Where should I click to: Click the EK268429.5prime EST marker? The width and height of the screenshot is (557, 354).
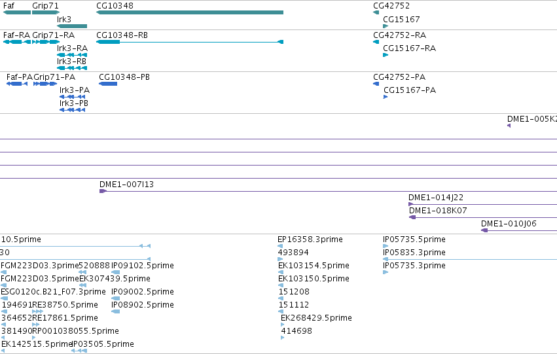282,325
